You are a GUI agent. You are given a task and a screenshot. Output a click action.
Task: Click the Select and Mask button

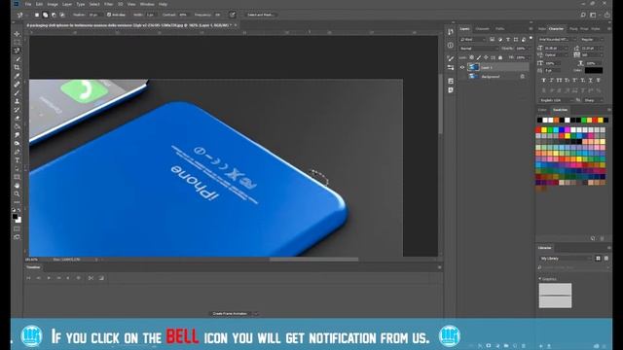[260, 15]
